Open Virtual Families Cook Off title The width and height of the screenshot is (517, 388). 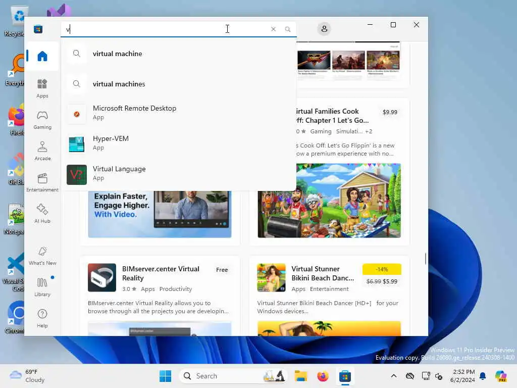[x=332, y=116]
